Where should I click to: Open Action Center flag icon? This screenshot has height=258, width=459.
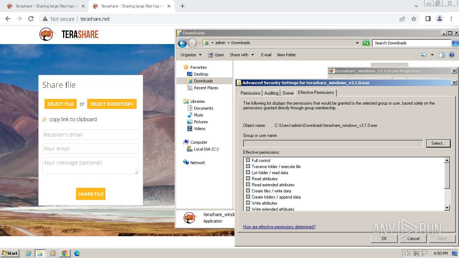[425, 253]
